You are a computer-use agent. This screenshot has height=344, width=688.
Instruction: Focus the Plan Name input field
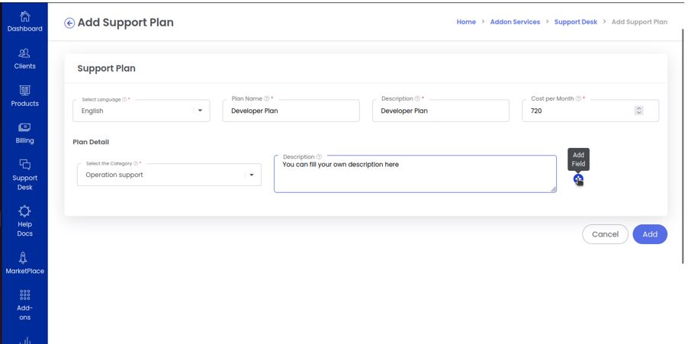pos(291,111)
